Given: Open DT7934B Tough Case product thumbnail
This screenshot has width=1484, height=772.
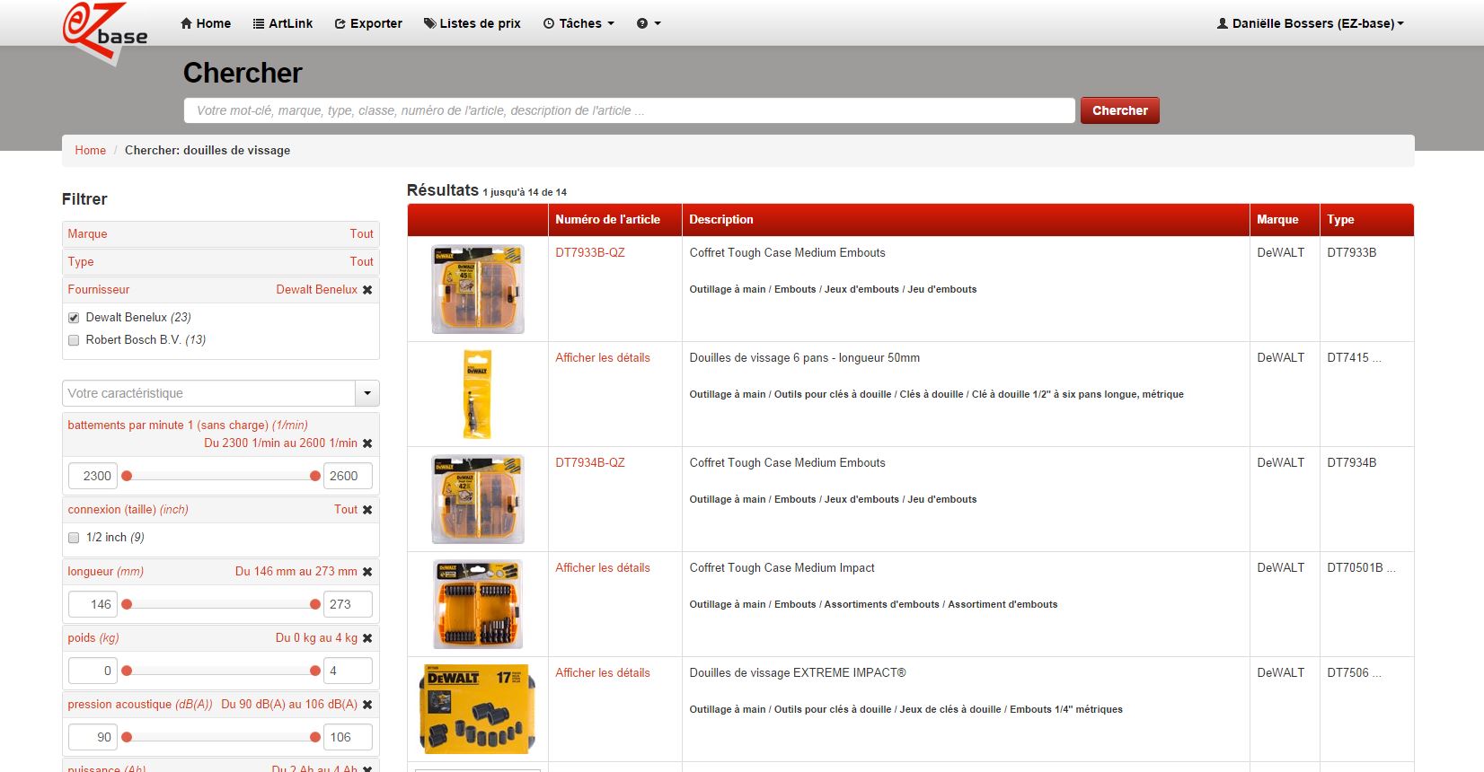Looking at the screenshot, I should click(x=477, y=499).
